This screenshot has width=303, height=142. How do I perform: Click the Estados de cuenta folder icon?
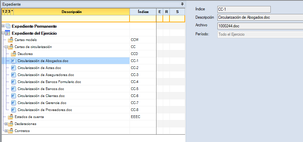click(10, 117)
